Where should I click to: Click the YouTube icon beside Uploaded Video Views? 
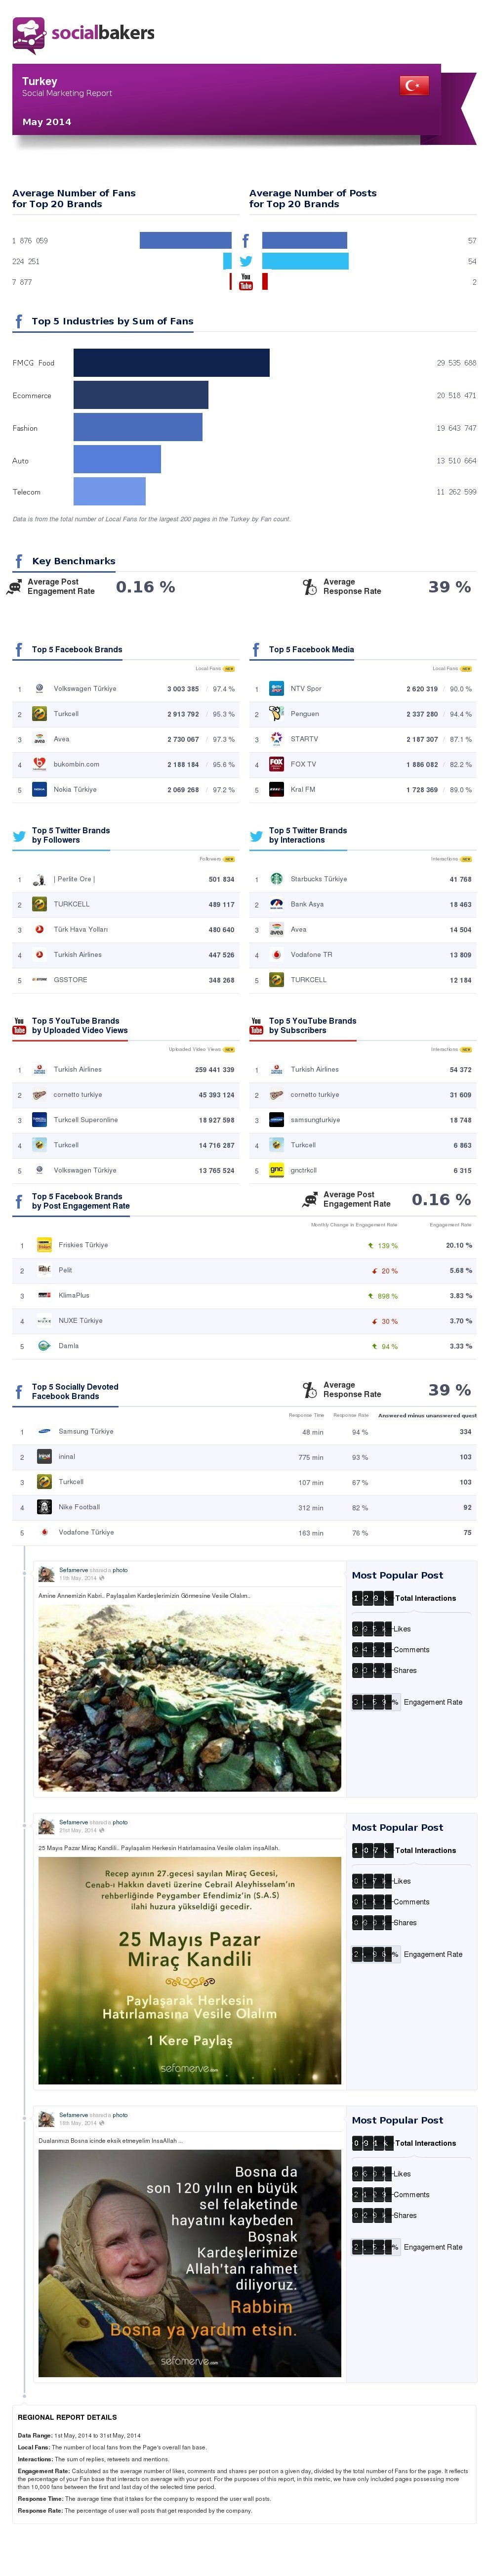coord(19,1025)
